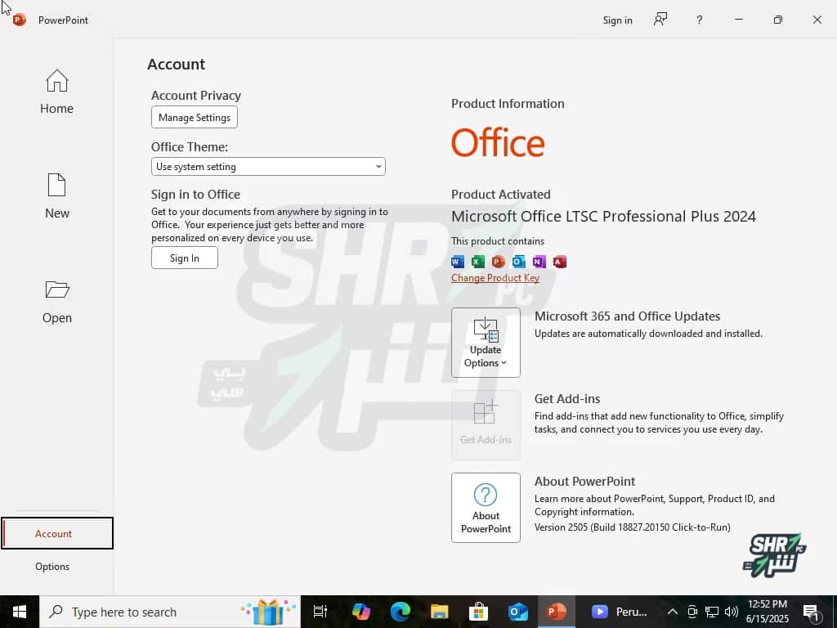Viewport: 837px width, 628px height.
Task: Open File Explorer from the taskbar
Action: (x=439, y=612)
